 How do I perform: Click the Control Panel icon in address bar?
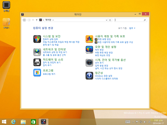[41, 20]
